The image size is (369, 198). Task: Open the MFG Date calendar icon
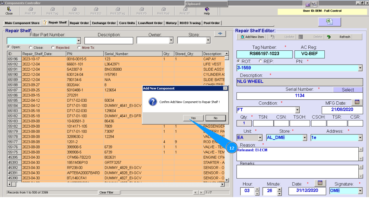click(357, 102)
